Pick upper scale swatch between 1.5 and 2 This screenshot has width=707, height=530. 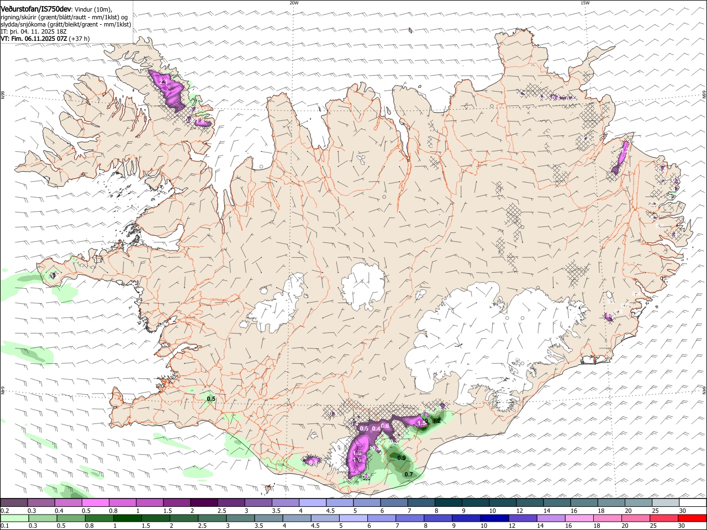pyautogui.click(x=176, y=502)
